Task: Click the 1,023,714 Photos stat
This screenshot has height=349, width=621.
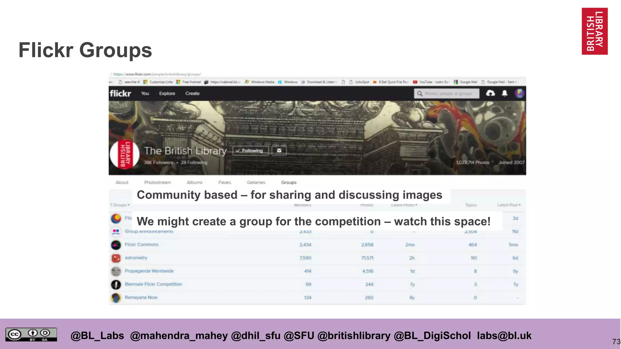Action: [473, 163]
